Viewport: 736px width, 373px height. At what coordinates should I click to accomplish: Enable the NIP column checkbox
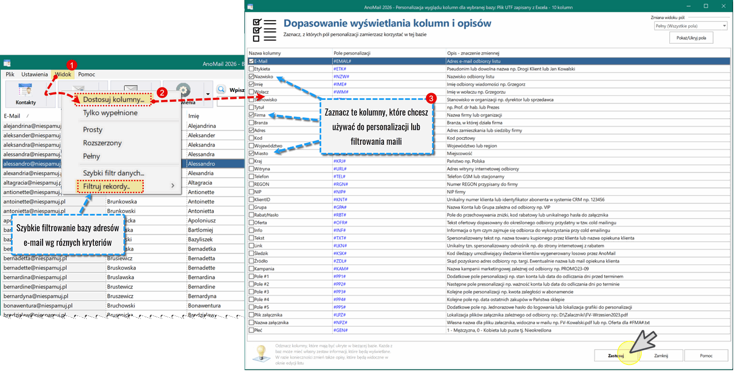[251, 192]
